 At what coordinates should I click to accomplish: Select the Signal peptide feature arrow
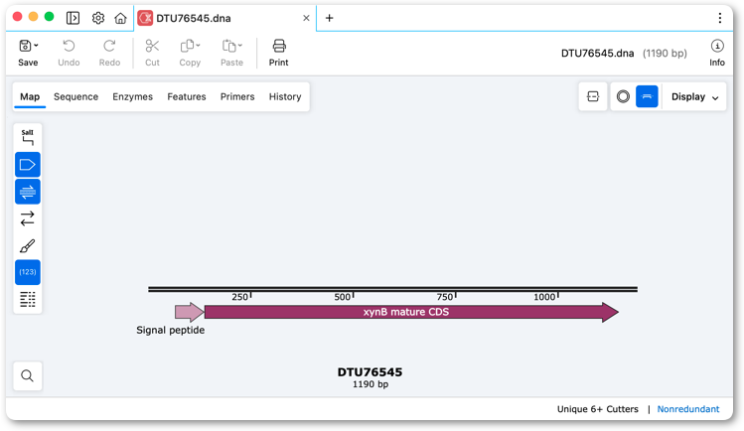coord(190,312)
